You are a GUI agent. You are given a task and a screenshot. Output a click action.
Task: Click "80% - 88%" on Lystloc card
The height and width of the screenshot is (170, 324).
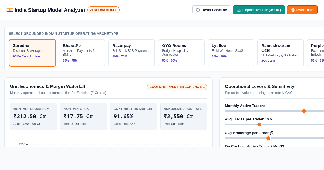[x=219, y=56]
